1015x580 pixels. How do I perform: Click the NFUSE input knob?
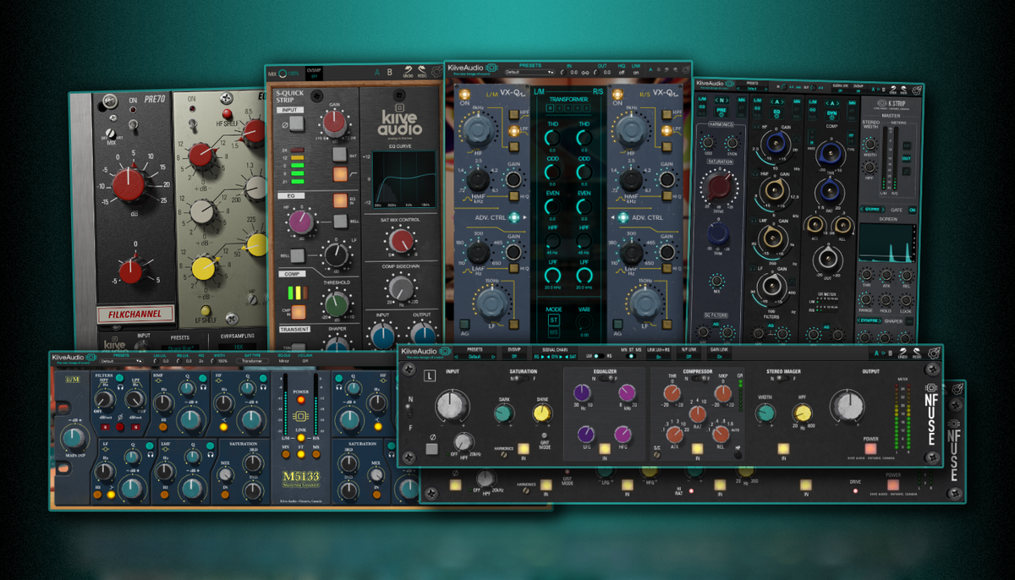pyautogui.click(x=451, y=404)
